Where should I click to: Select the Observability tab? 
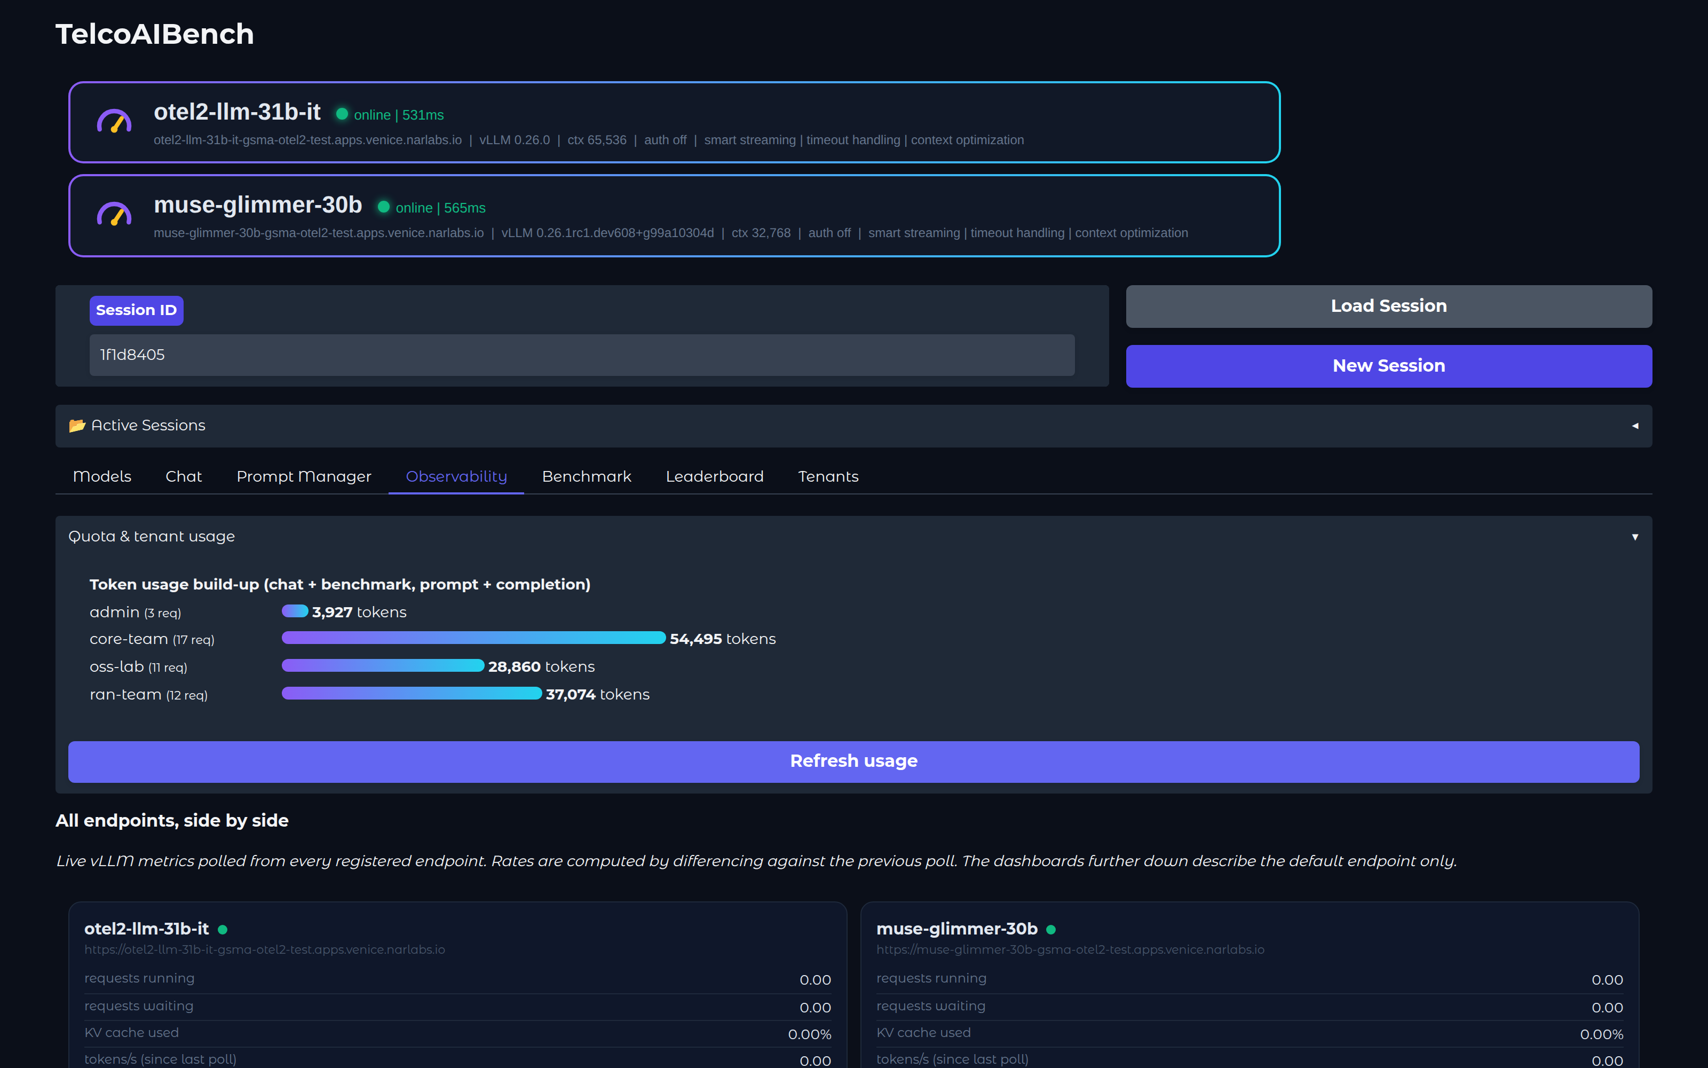[x=456, y=477]
